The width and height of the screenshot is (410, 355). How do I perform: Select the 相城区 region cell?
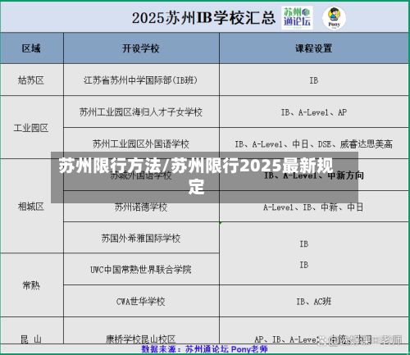[x=32, y=206]
